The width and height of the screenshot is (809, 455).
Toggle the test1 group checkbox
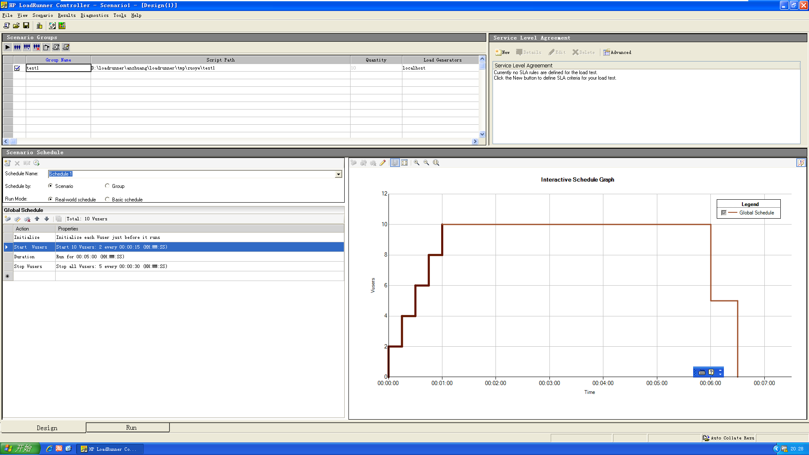17,67
